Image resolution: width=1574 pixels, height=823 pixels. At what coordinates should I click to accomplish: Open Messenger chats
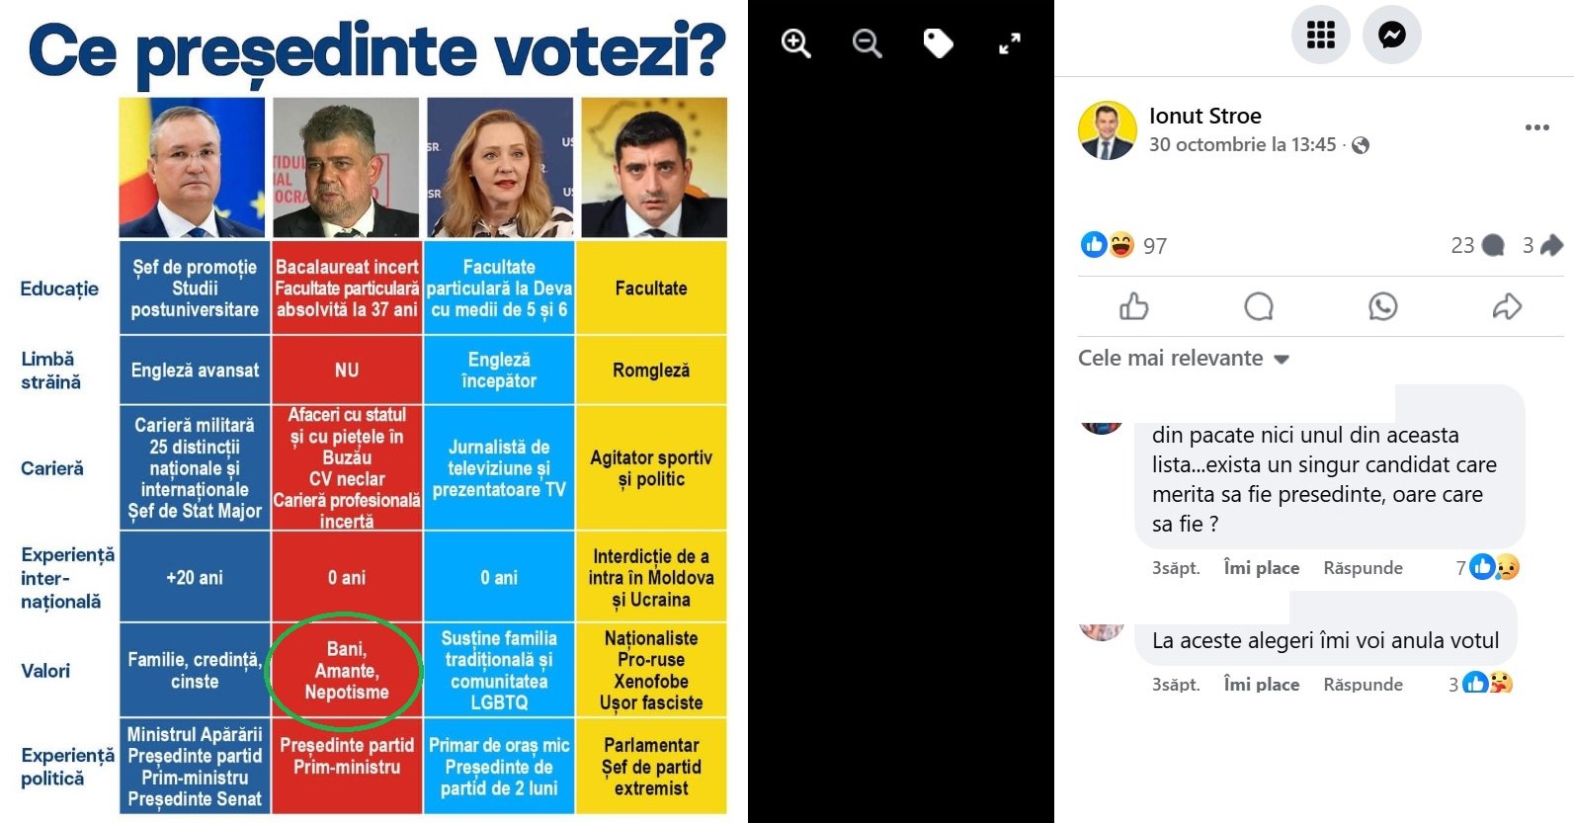pyautogui.click(x=1391, y=35)
